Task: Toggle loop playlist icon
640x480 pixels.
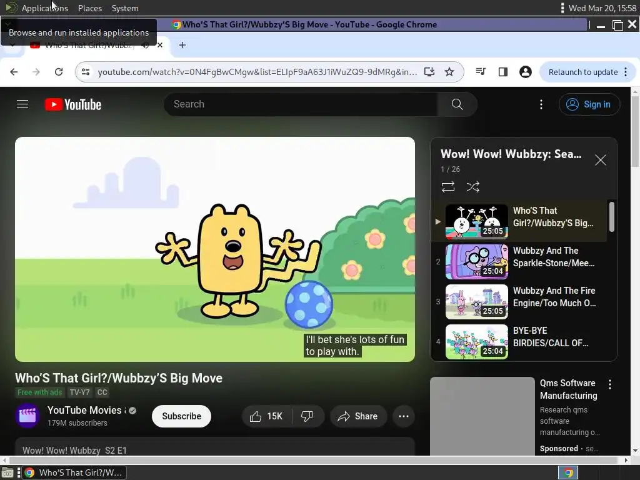Action: coord(447,187)
